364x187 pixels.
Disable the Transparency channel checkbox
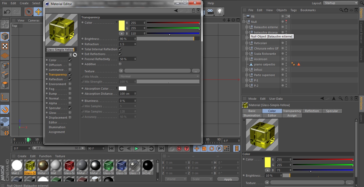click(70, 74)
